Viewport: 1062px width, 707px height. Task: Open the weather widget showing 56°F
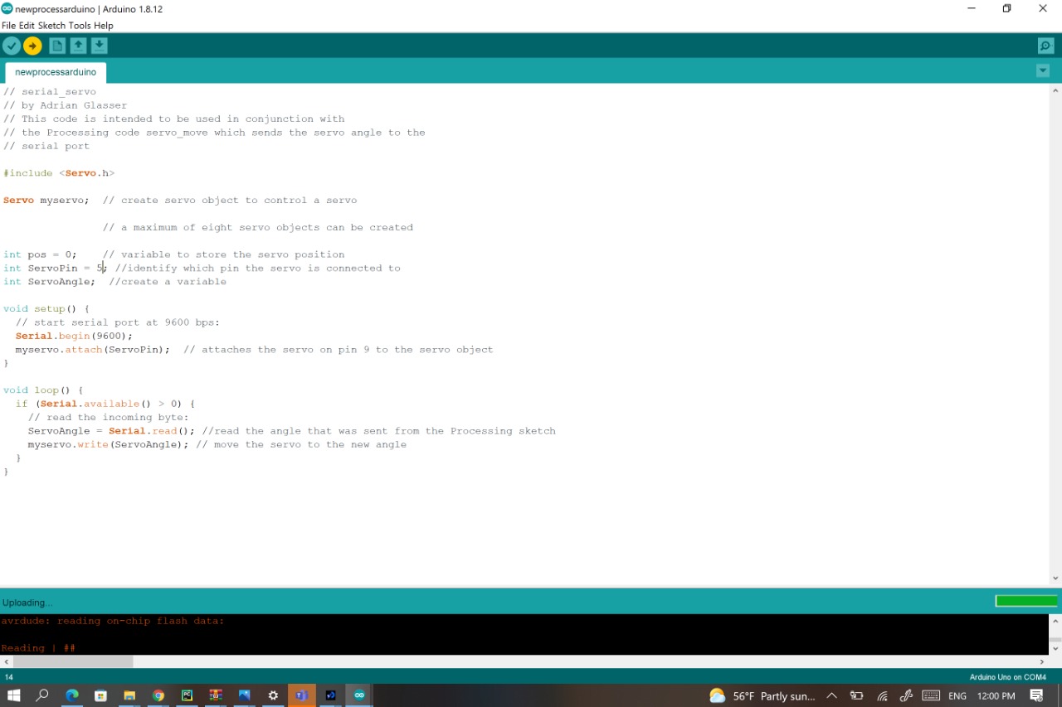click(x=762, y=696)
